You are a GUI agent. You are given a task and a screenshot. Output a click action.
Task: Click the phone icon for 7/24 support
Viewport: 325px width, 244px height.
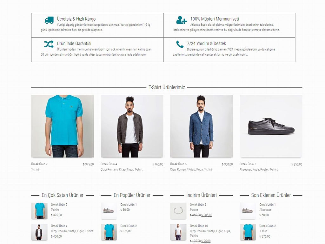pyautogui.click(x=180, y=44)
